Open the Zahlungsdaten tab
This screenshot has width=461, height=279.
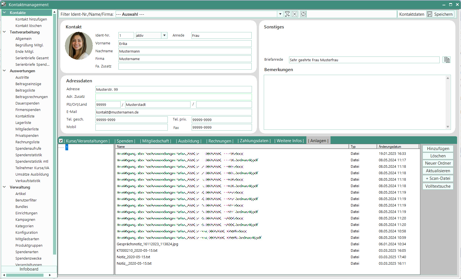click(x=254, y=141)
